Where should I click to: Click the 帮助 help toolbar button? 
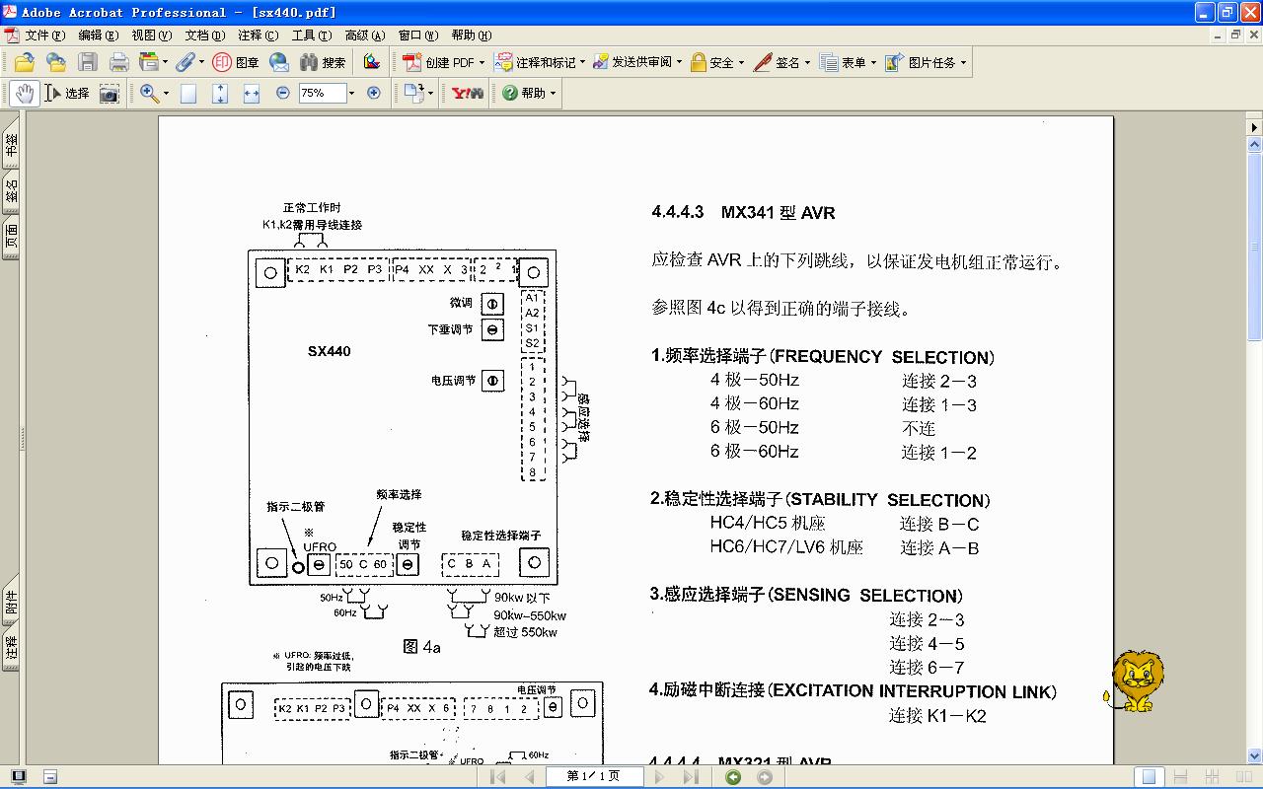pos(529,93)
